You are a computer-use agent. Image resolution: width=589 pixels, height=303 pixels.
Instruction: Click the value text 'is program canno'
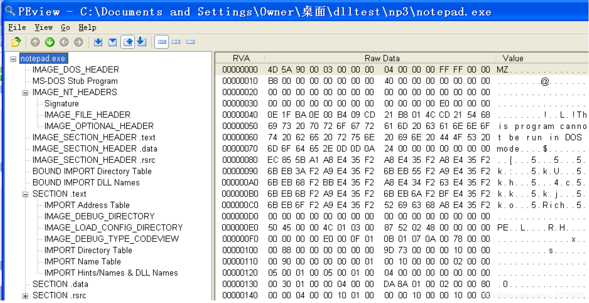(543, 126)
